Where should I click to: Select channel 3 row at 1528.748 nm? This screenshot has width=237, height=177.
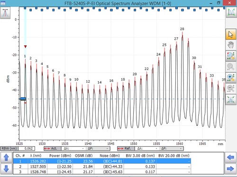click(102, 172)
